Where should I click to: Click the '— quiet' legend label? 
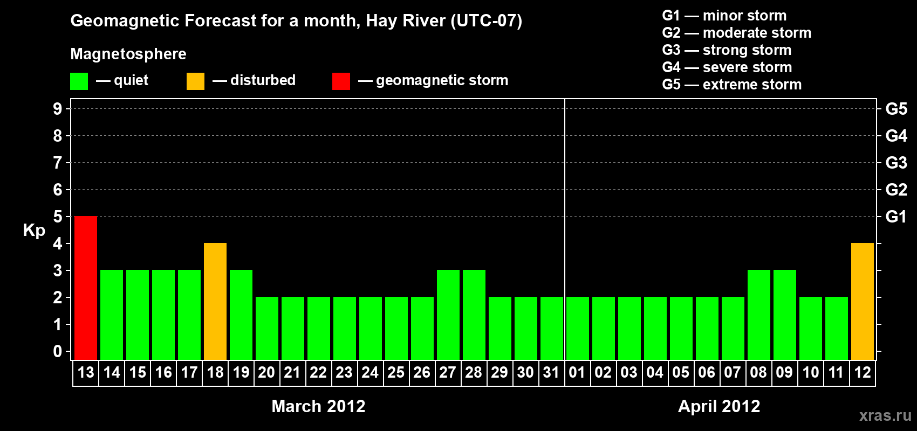tap(122, 81)
